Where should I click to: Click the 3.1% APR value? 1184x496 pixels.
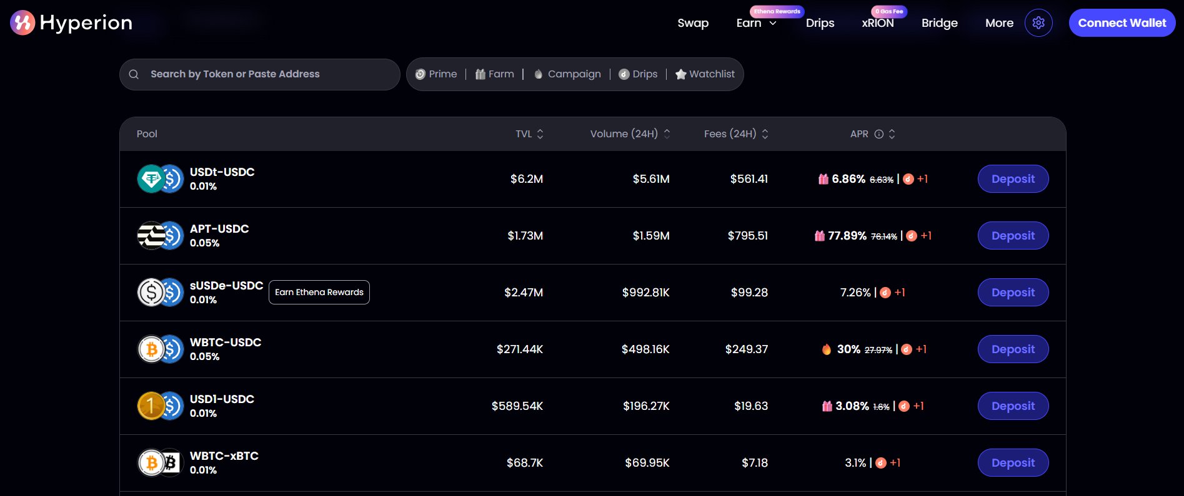855,463
